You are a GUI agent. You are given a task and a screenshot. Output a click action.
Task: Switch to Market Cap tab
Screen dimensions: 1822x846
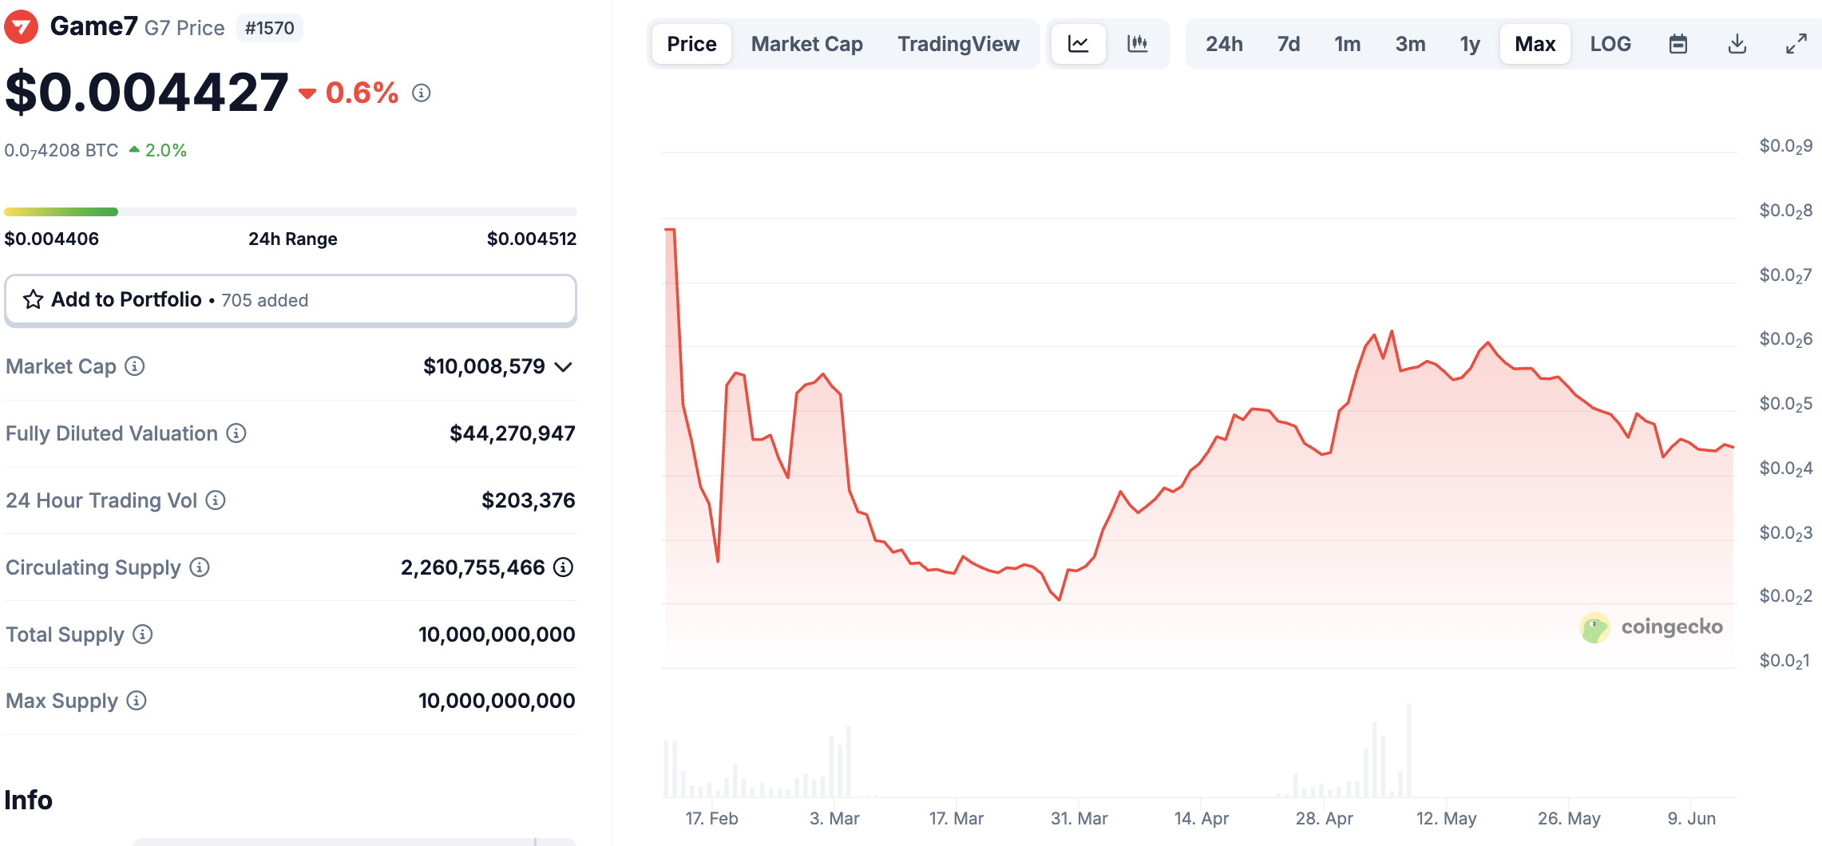806,44
